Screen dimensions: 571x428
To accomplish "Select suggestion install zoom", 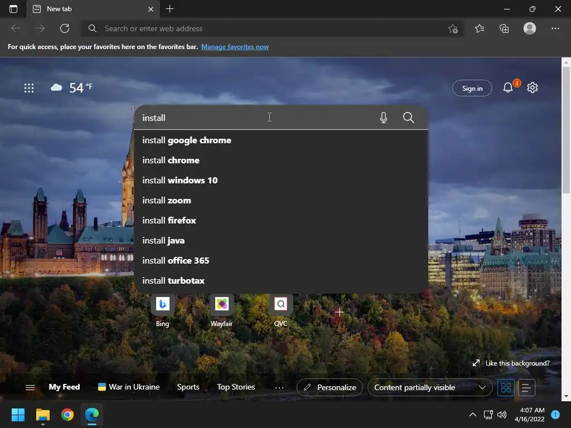I will [281, 201].
